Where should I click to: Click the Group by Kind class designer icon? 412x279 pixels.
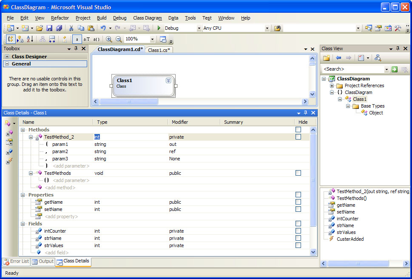pos(10,39)
